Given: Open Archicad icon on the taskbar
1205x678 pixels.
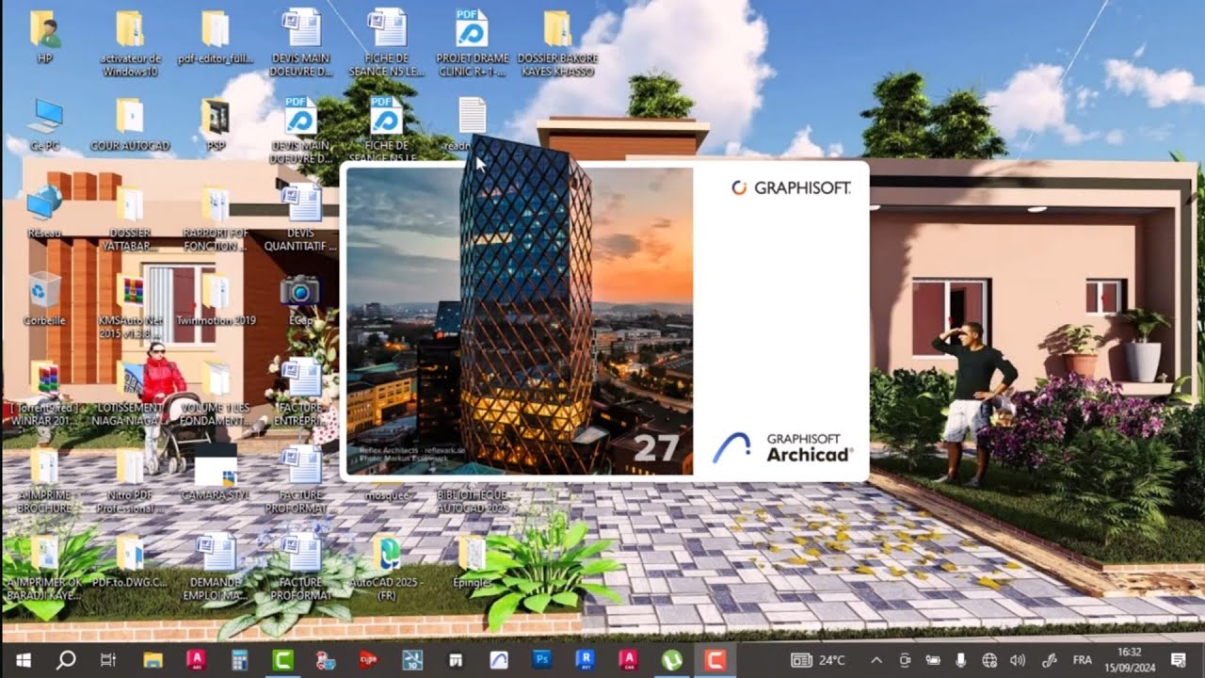Looking at the screenshot, I should pyautogui.click(x=499, y=659).
